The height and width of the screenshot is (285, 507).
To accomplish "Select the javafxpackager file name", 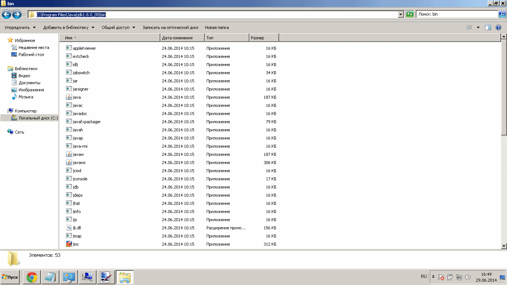I will pos(87,122).
